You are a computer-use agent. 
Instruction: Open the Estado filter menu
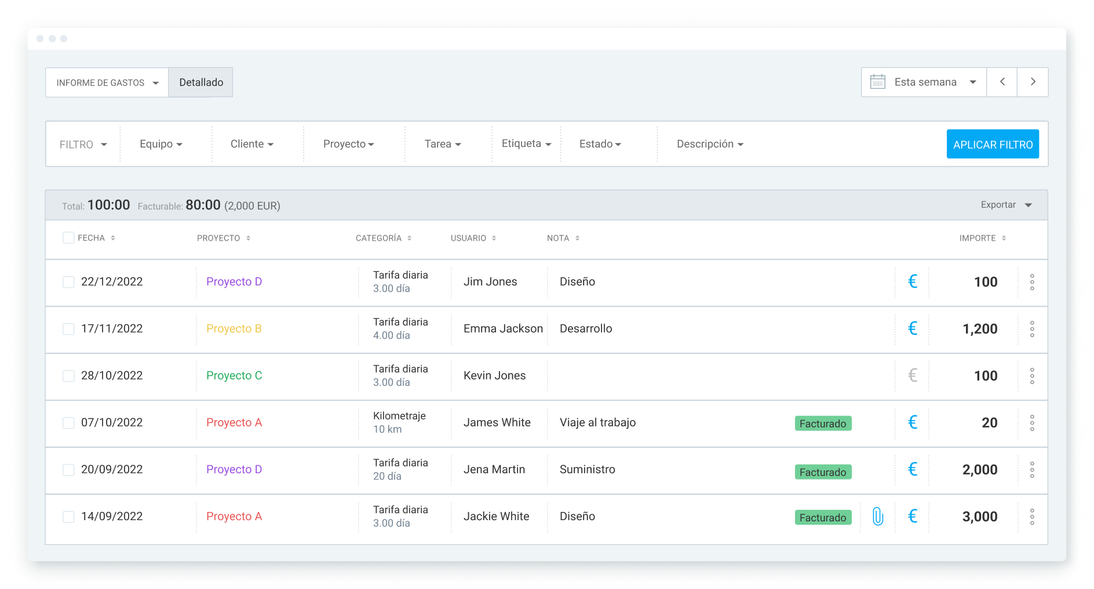pos(600,144)
